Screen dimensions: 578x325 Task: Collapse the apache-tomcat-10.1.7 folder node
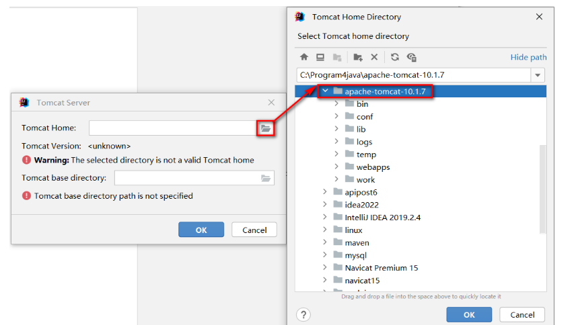pyautogui.click(x=325, y=91)
